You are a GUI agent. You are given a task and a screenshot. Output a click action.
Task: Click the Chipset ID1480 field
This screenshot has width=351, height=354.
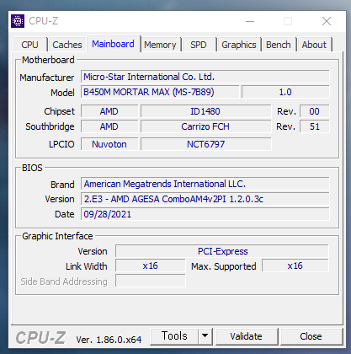point(205,111)
